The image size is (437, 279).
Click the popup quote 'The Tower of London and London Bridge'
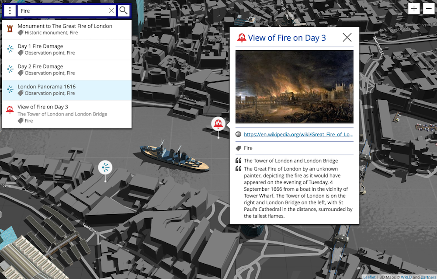tap(291, 160)
